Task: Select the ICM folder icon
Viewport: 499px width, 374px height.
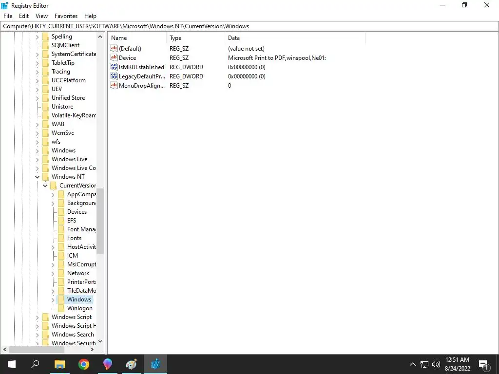Action: [x=61, y=255]
